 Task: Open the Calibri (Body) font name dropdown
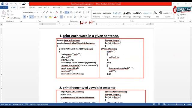[x=35, y=13]
